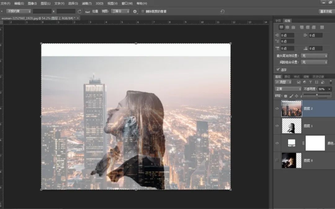The width and height of the screenshot is (335, 209).
Task: Open the 间距组合设置 dropdown
Action: coord(314,62)
